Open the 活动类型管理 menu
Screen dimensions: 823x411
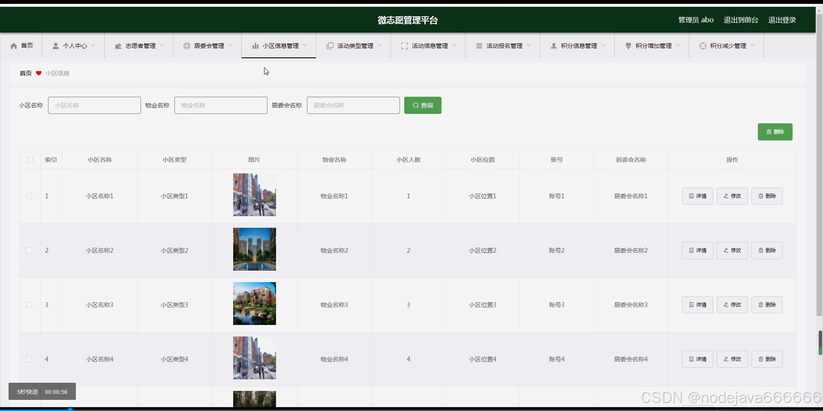point(354,46)
